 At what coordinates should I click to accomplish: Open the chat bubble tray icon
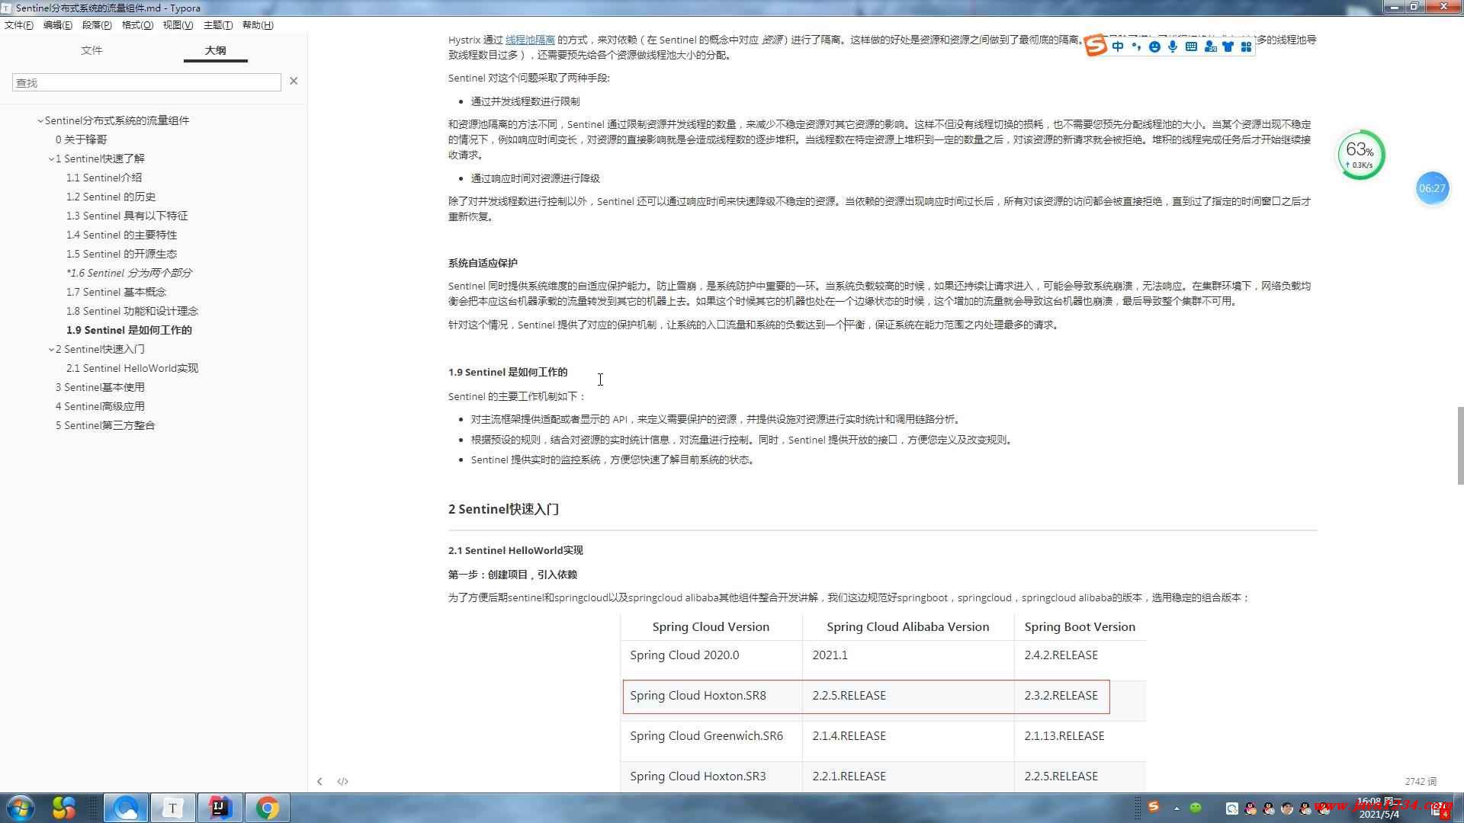click(1231, 809)
